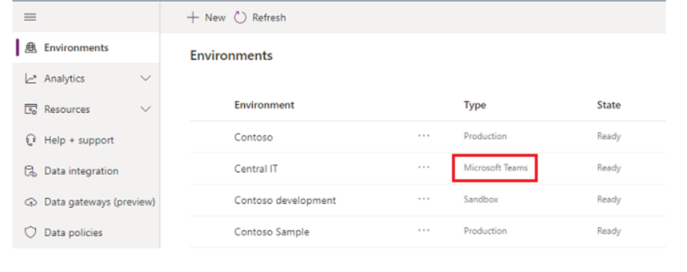Click the Analytics chart icon
This screenshot has height=272, width=687.
coord(31,79)
